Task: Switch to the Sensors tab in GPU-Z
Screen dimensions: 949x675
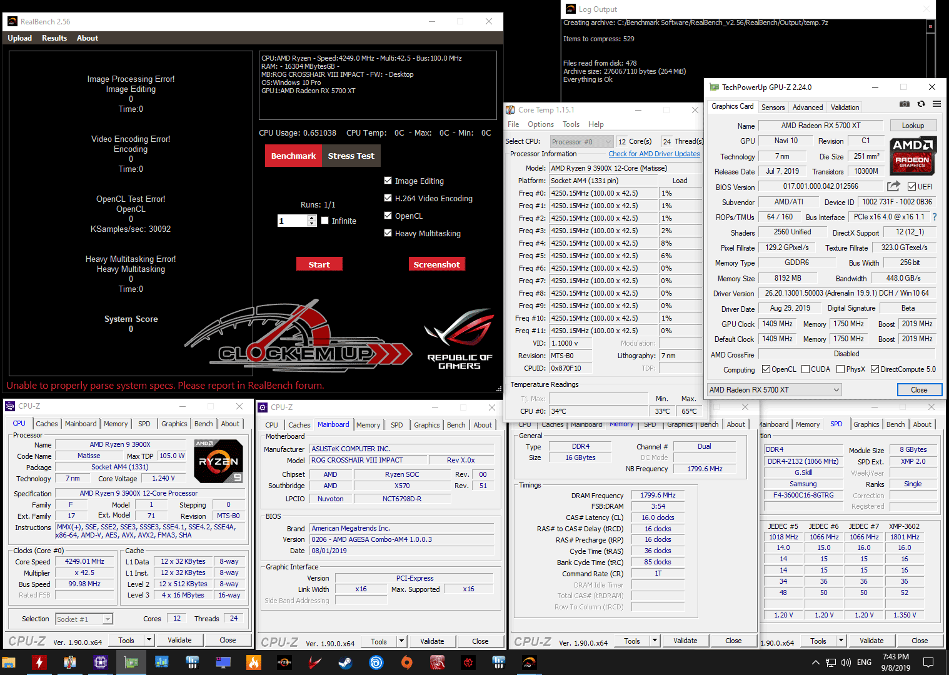Action: 773,107
